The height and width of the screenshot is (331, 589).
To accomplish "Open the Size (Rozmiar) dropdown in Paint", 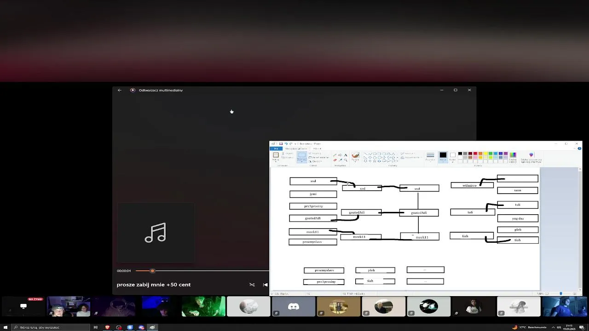I will click(430, 157).
